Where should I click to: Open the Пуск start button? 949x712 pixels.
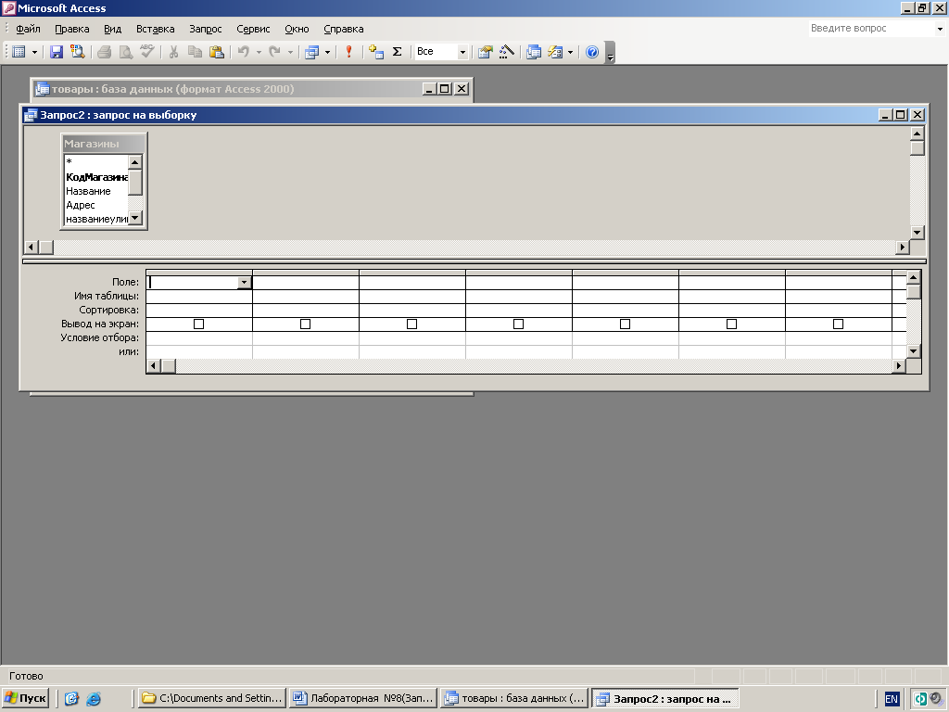[25, 698]
